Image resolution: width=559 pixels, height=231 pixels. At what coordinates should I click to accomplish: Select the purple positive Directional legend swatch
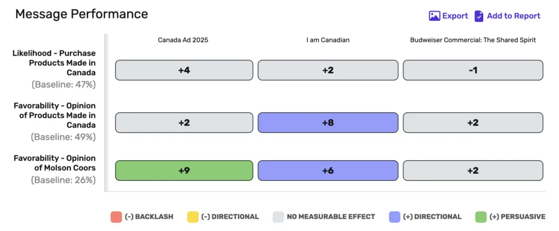coord(395,217)
